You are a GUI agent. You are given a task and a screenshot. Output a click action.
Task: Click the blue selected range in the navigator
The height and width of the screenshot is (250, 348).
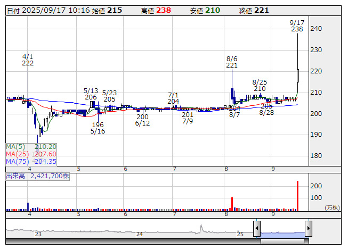coord(283,235)
